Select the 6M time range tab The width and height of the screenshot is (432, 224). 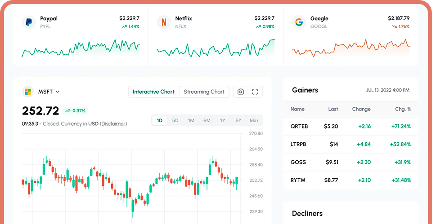(x=207, y=120)
